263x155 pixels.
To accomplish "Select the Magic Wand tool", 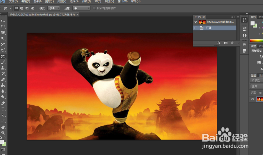I will pyautogui.click(x=3, y=38).
